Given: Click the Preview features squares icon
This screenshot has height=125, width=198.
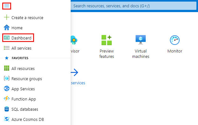Looking at the screenshot, I should click(x=107, y=40).
